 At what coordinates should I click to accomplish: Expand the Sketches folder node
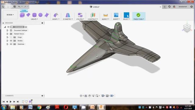tap(7, 44)
